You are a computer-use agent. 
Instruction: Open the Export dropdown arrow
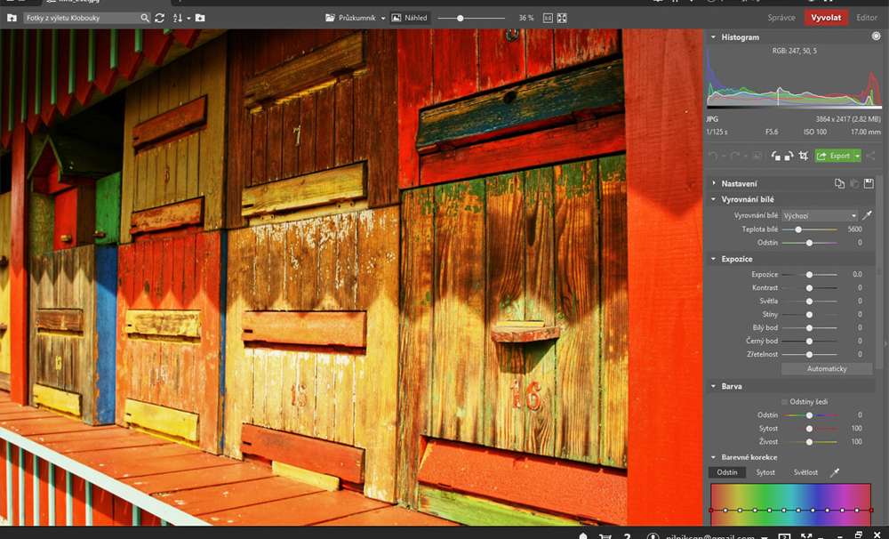(x=857, y=156)
